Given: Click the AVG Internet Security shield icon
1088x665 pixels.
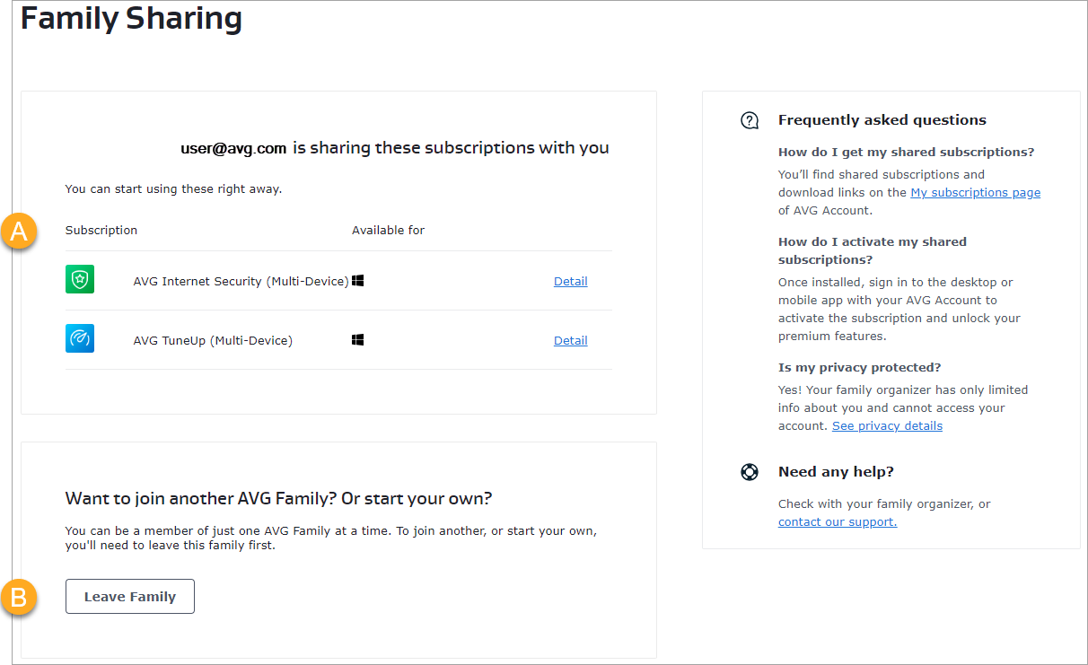Looking at the screenshot, I should coord(80,280).
